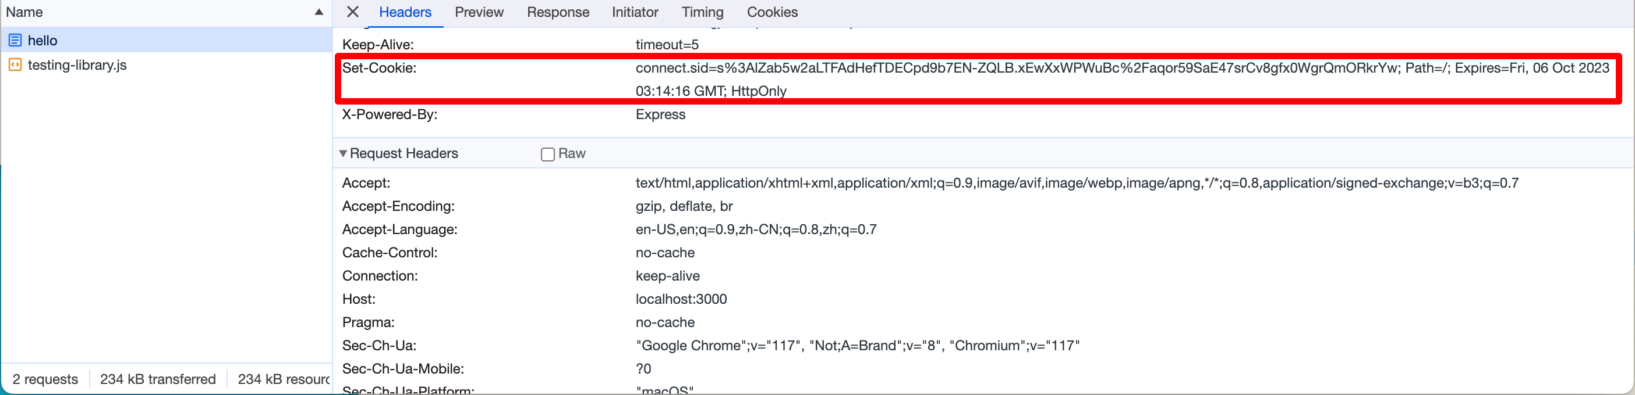Open the Initiator tab
This screenshot has height=395, width=1635.
pos(635,12)
